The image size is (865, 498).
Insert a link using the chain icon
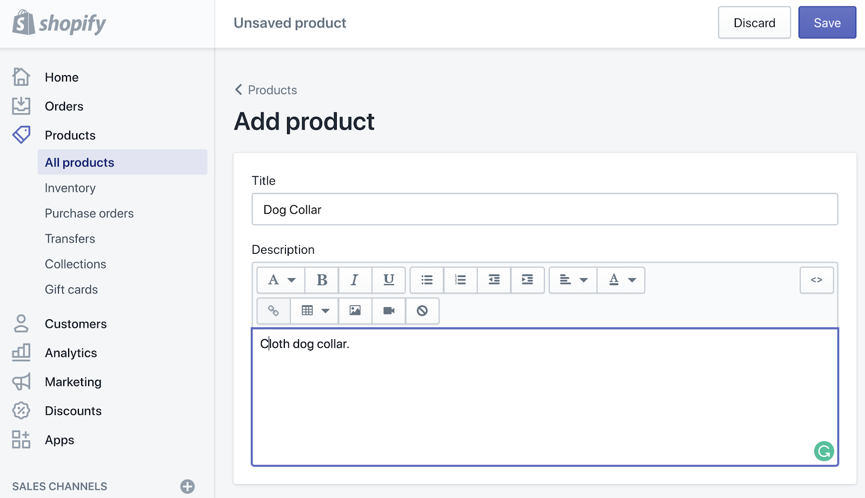click(273, 311)
